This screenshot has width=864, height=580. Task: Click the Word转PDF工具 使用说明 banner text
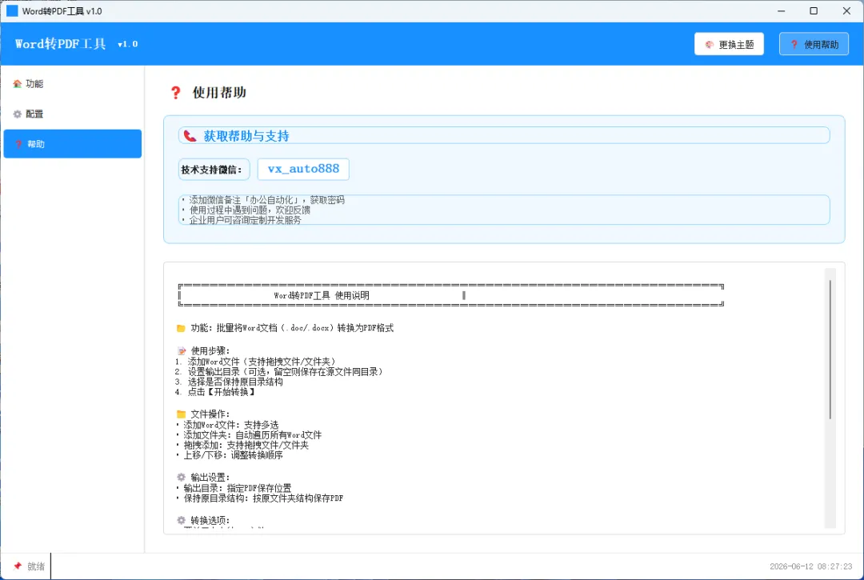[x=322, y=296]
